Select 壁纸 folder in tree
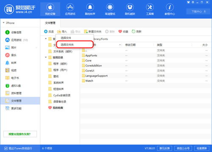Viewport: 212px width, 152px height. click(x=53, y=76)
